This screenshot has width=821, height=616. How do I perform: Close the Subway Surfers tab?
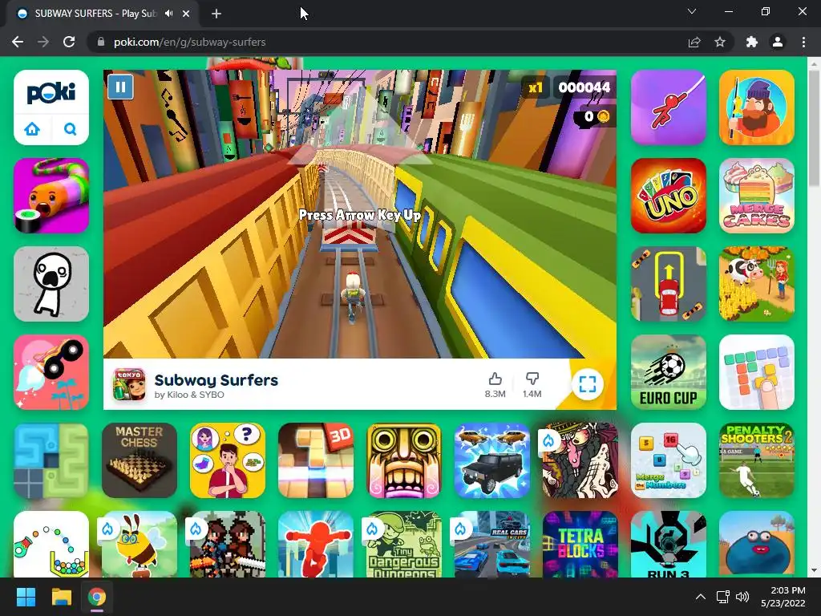click(x=186, y=14)
